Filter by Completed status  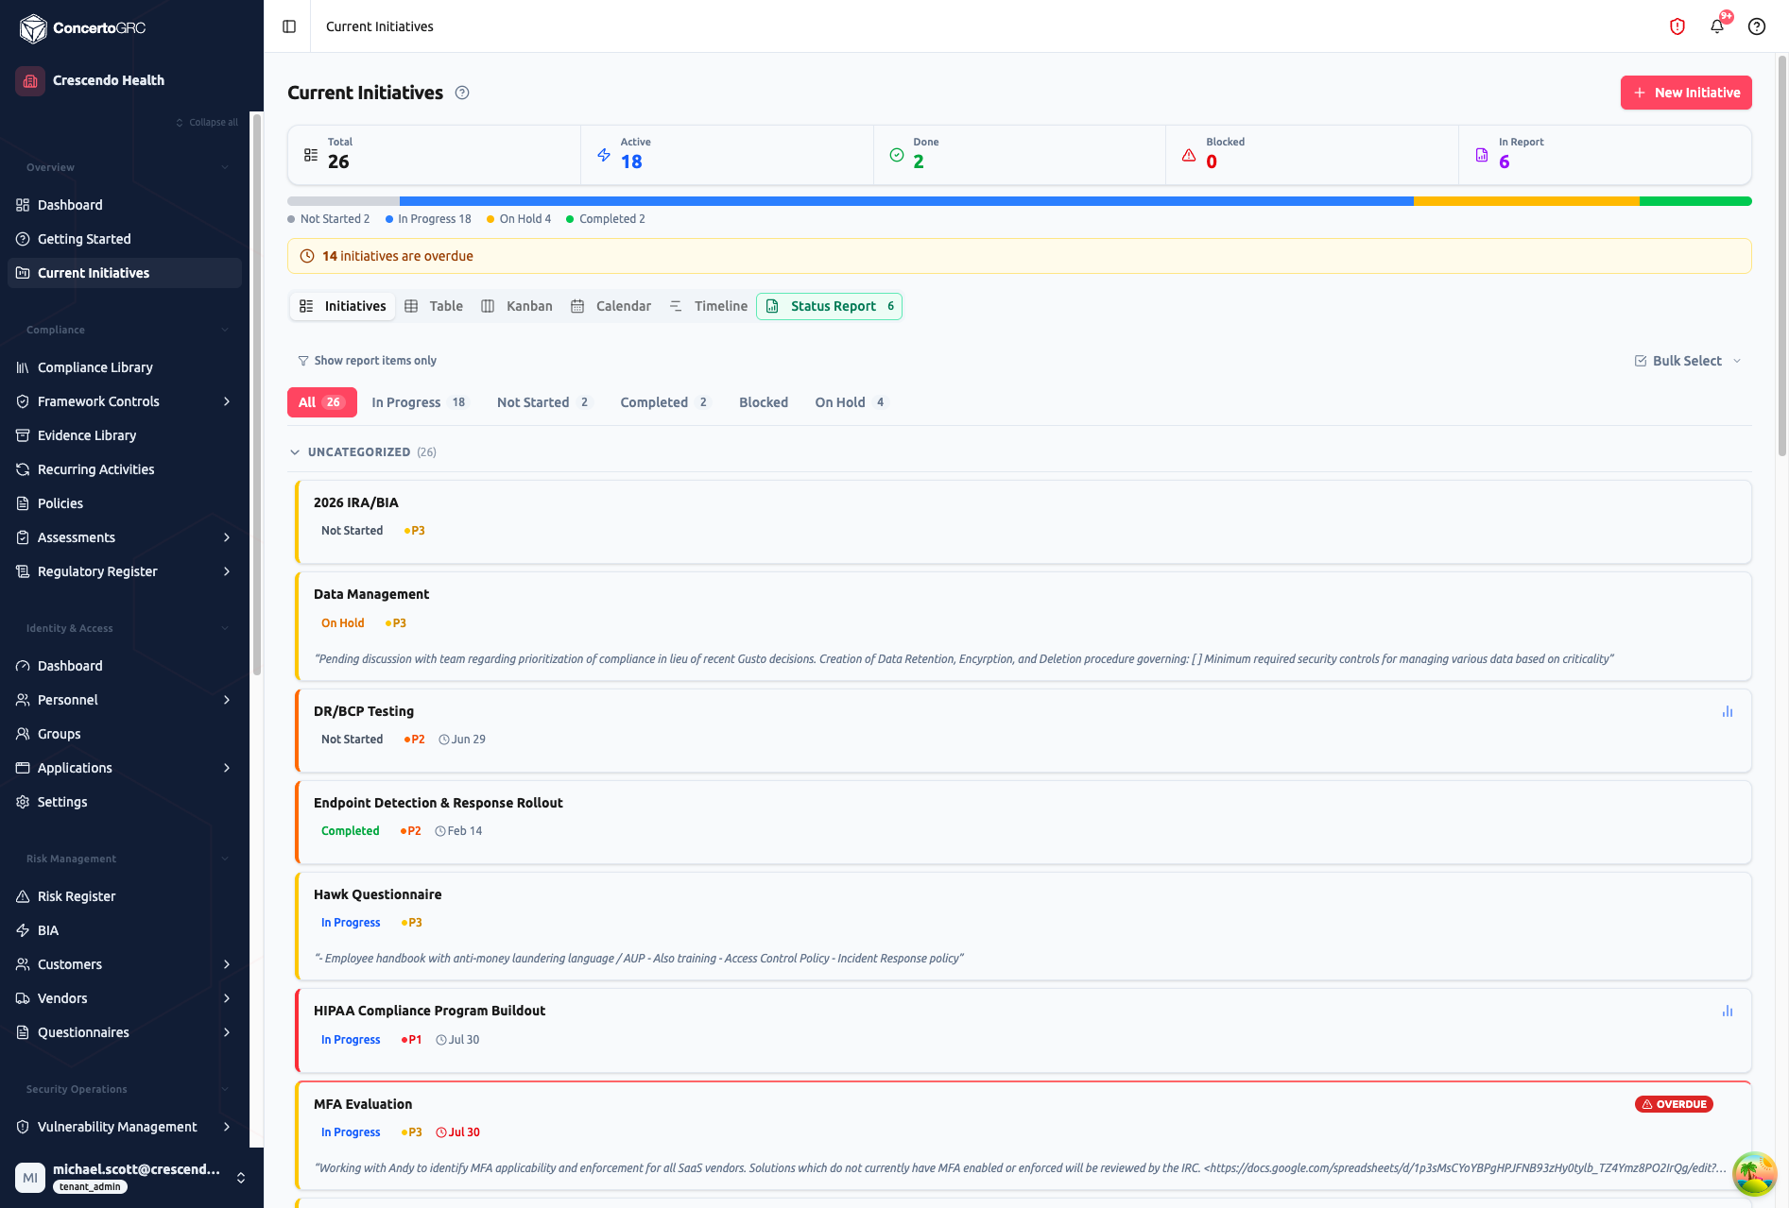[x=664, y=402]
